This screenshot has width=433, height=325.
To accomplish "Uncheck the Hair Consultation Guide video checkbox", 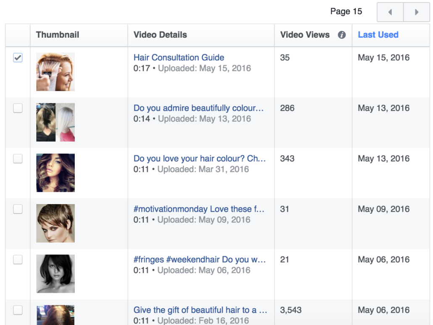I will 18,58.
